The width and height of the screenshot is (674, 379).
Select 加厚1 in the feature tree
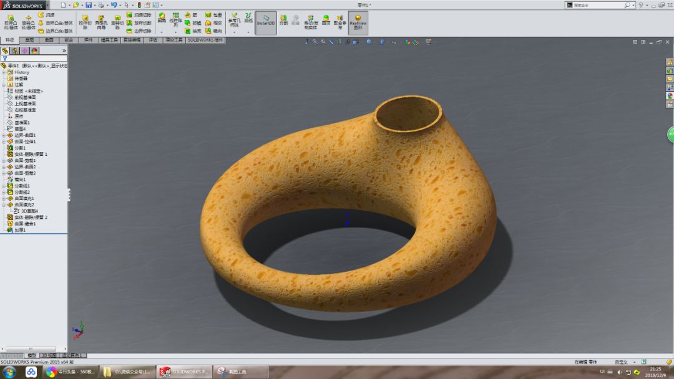point(21,229)
